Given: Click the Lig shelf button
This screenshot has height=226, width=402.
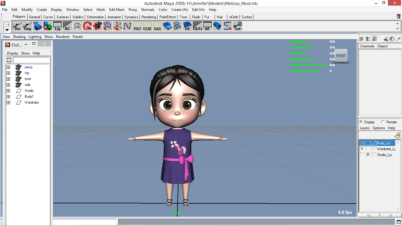Looking at the screenshot, I should pos(57,26).
